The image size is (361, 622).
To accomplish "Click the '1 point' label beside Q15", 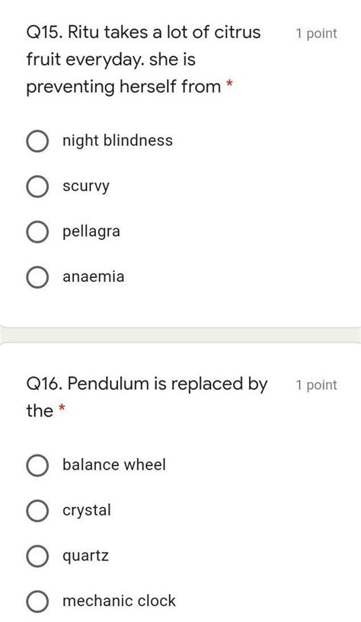I will click(316, 33).
